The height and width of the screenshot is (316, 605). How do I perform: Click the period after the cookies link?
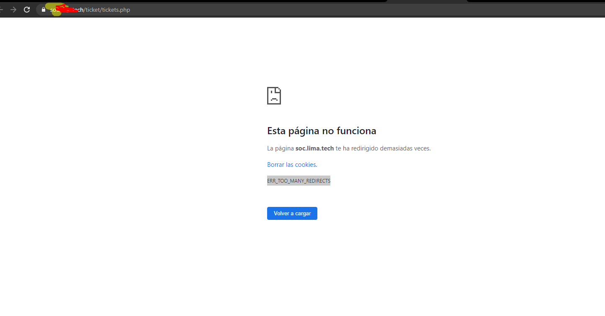tap(317, 165)
